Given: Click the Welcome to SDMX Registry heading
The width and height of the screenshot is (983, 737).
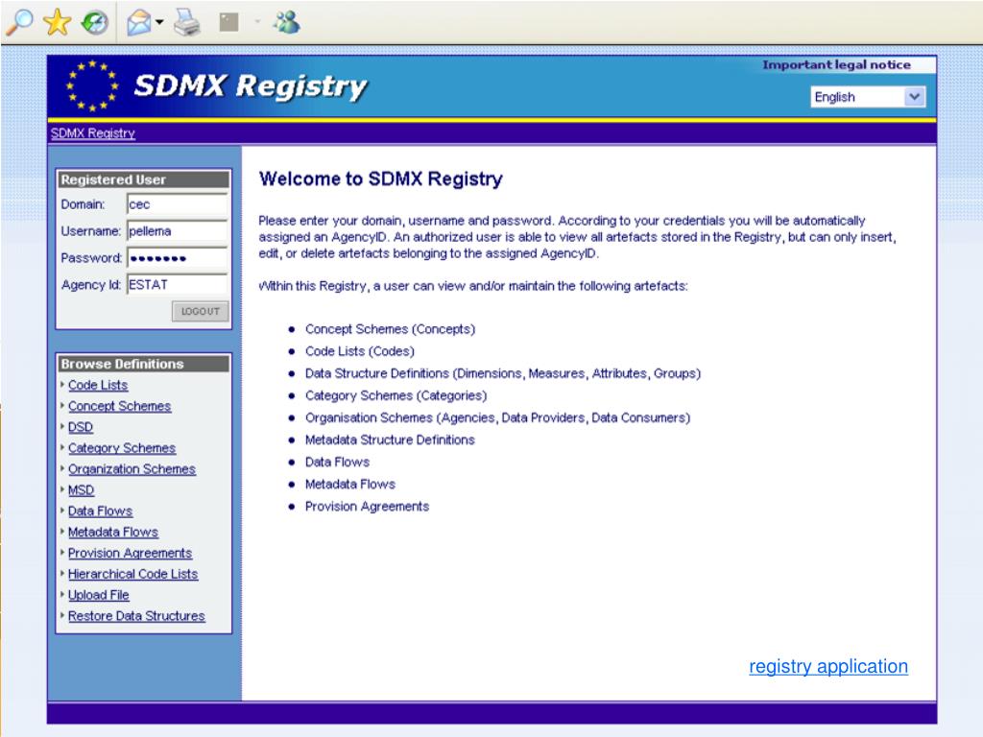Looking at the screenshot, I should click(380, 178).
